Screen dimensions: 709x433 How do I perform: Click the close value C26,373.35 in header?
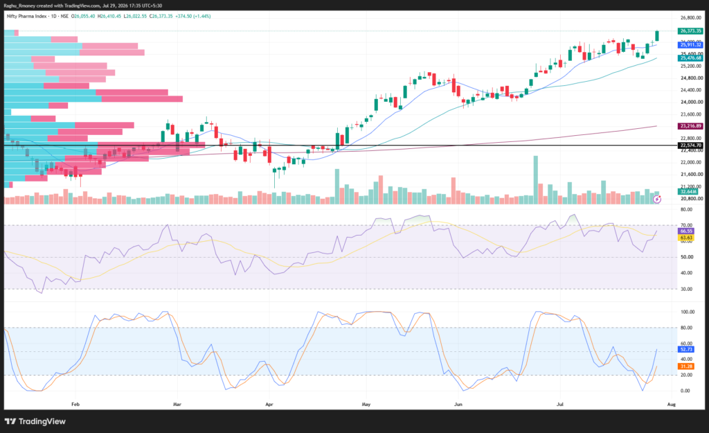[161, 17]
